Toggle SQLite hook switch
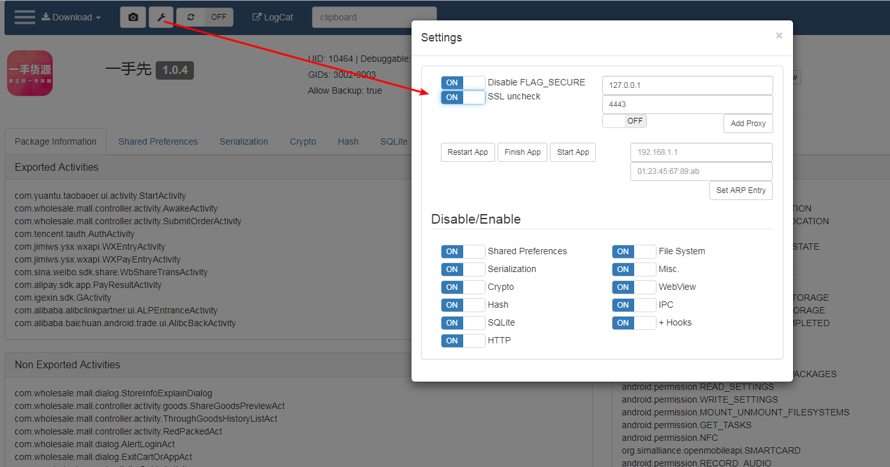Screen dimensions: 890x467 click(463, 322)
